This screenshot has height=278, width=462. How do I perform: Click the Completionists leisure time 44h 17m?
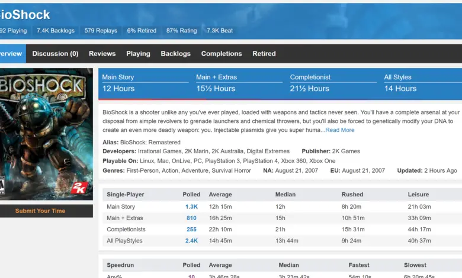point(419,229)
